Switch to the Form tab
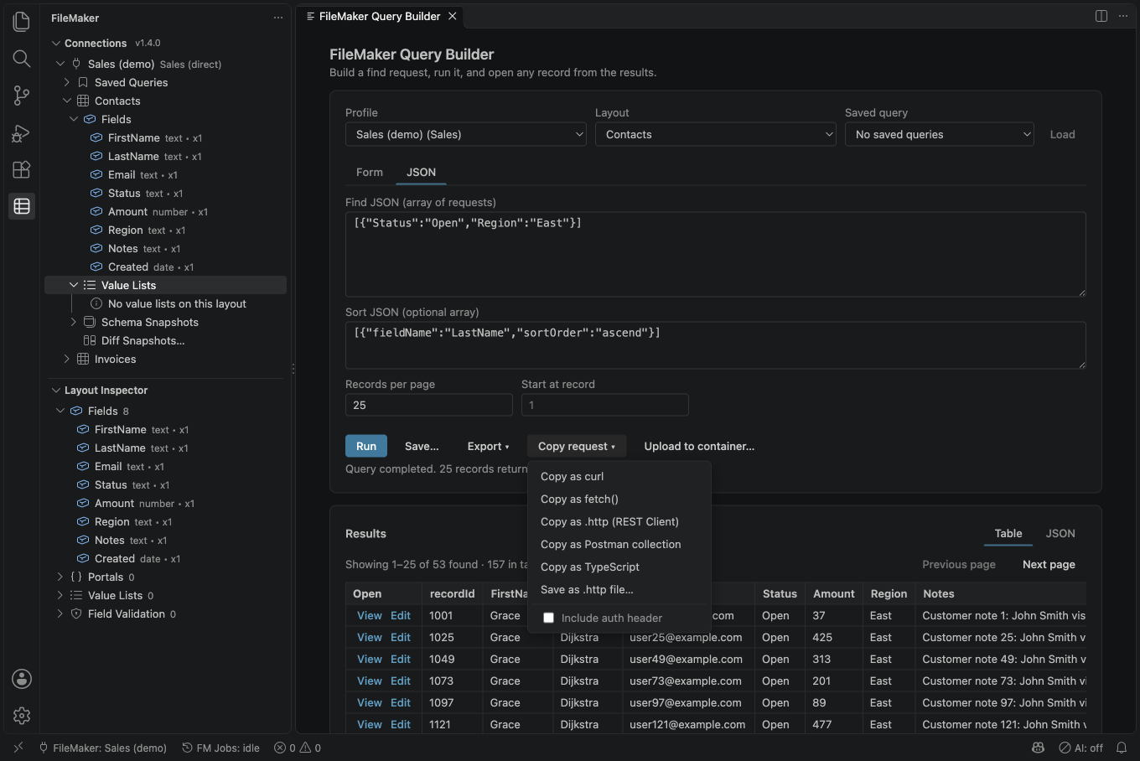 [x=370, y=172]
